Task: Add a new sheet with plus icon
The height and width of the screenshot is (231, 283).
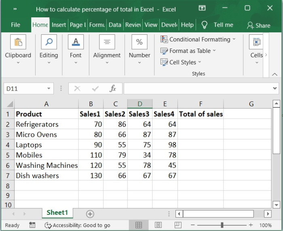Action: point(90,214)
